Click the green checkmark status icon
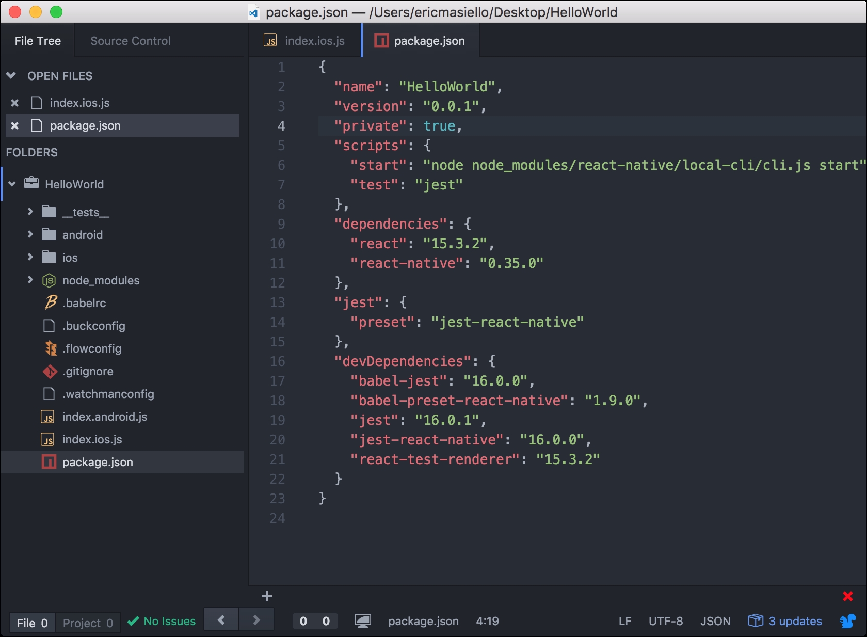867x637 pixels. (133, 621)
